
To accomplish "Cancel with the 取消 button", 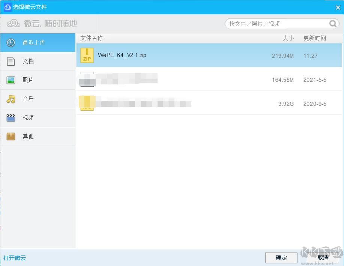I will tap(323, 258).
